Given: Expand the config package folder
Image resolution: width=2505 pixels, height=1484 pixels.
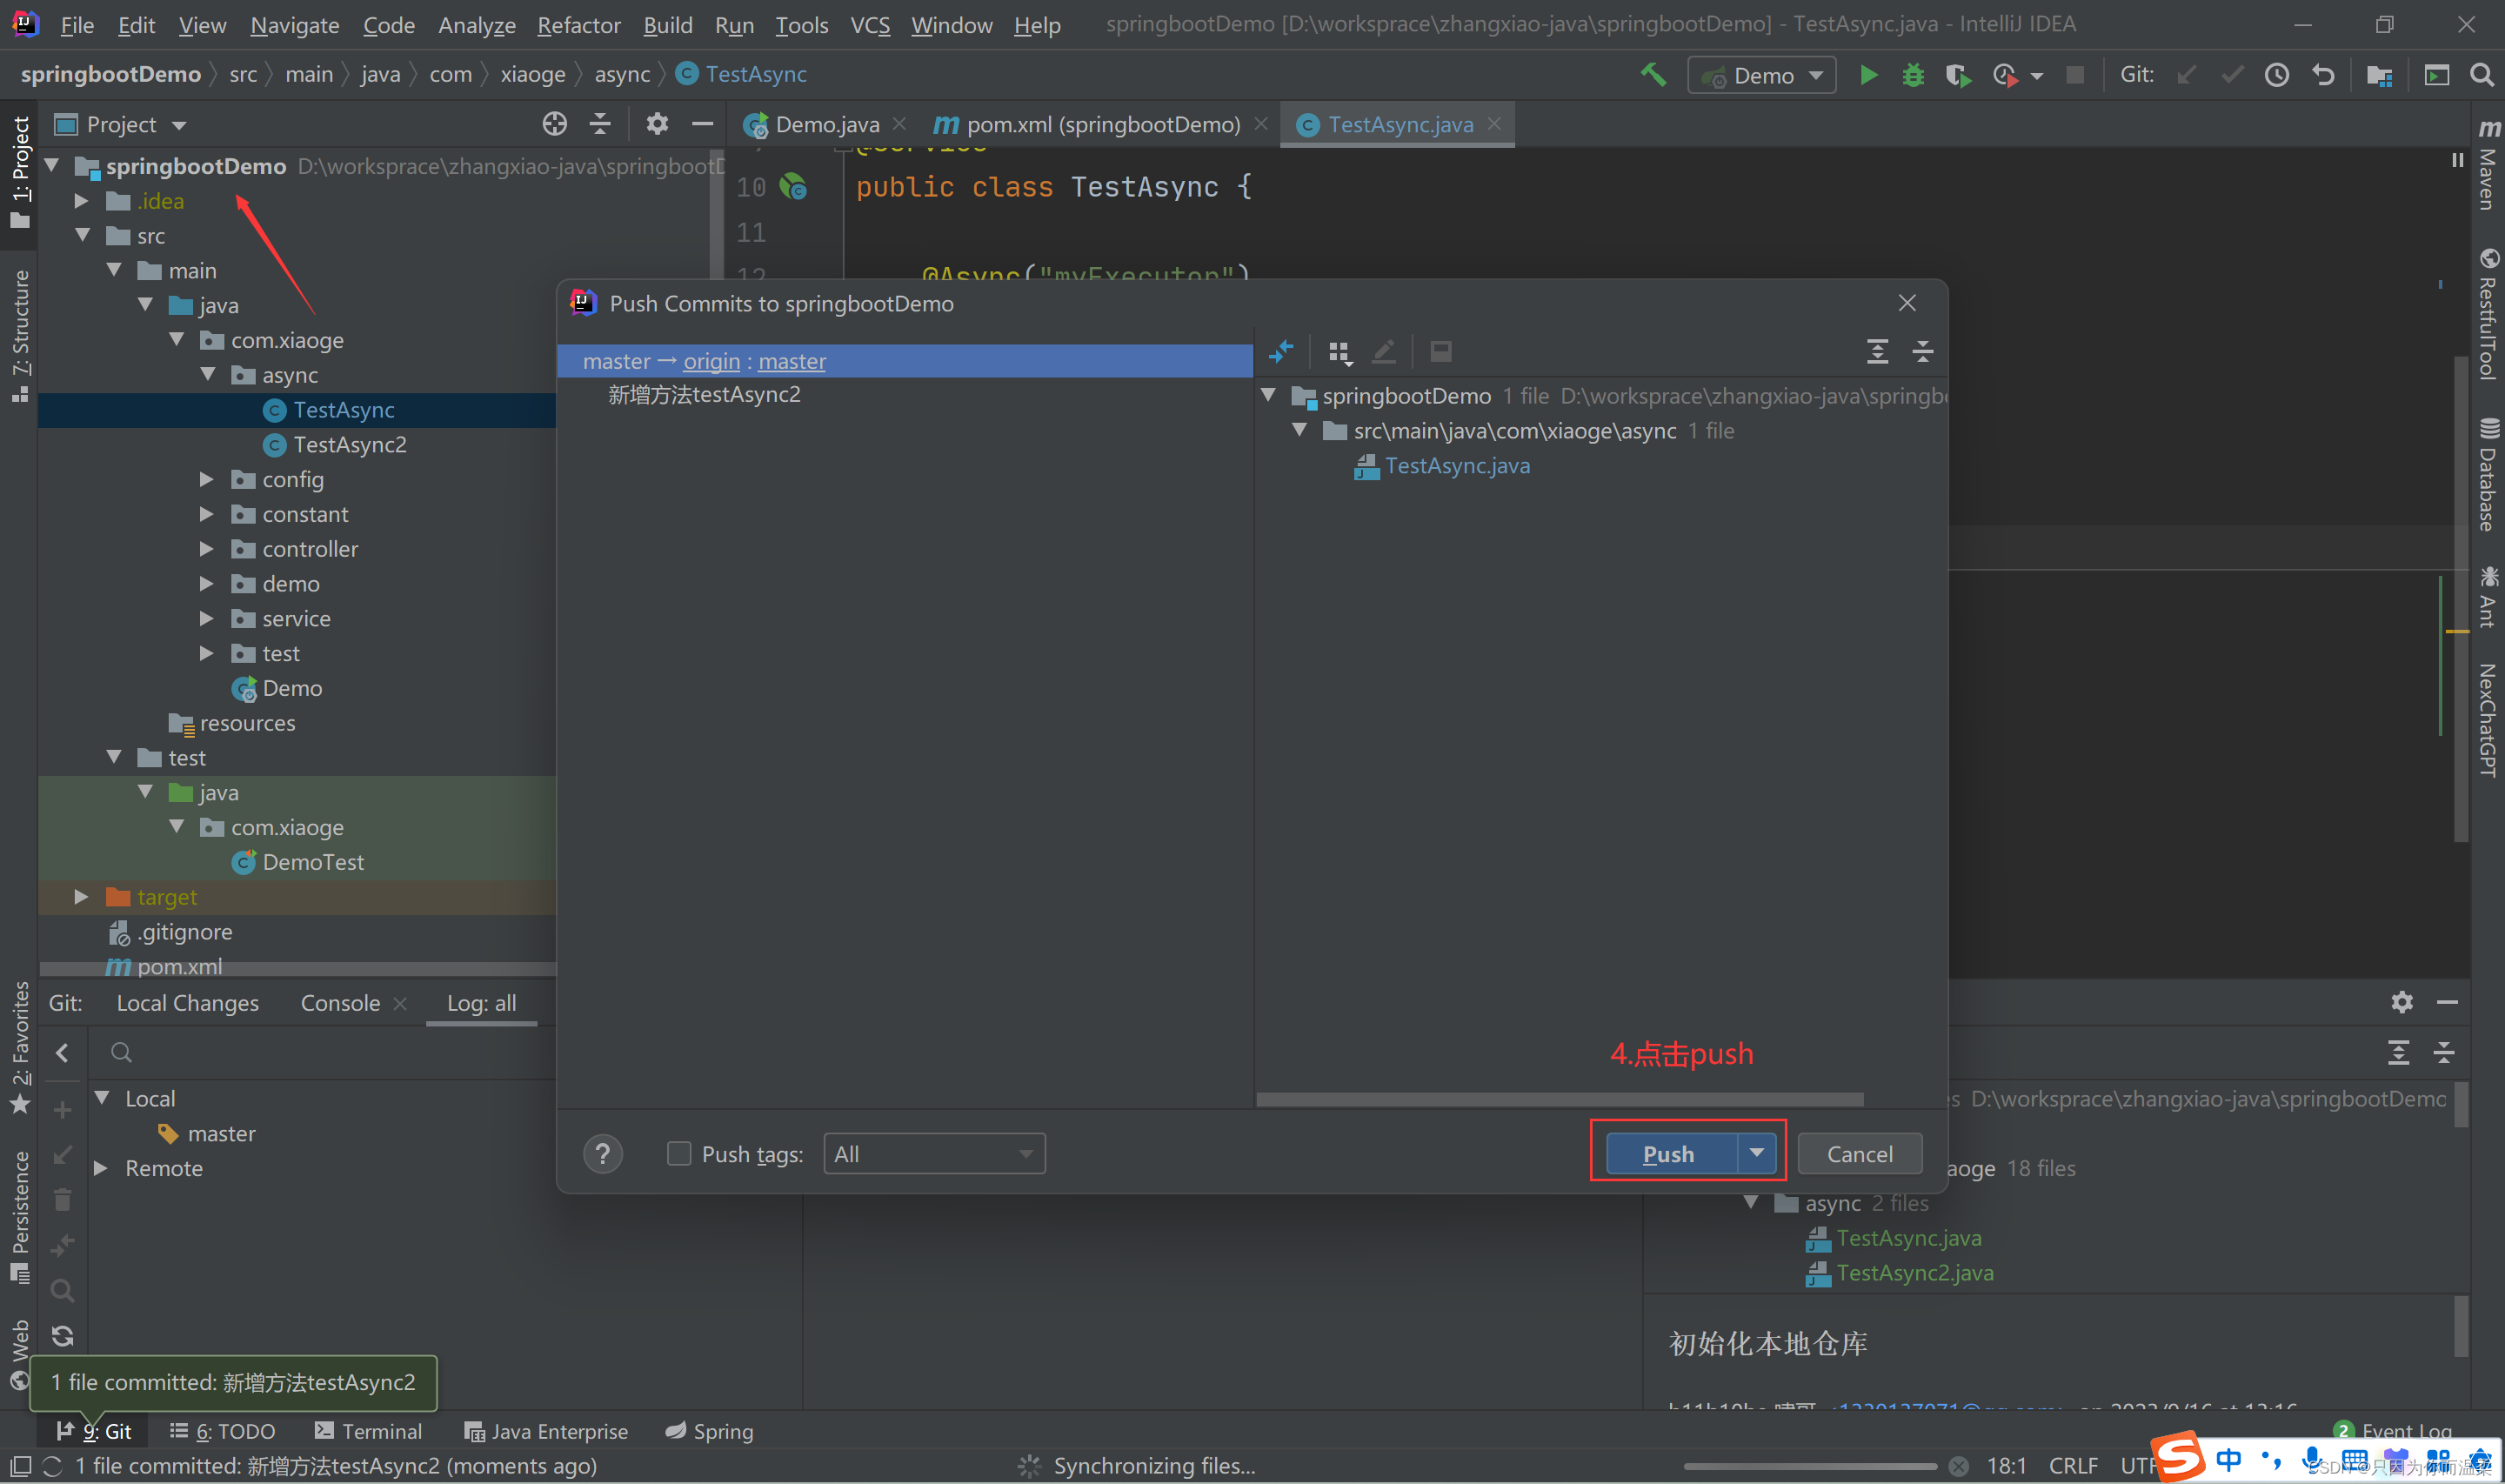Looking at the screenshot, I should [206, 480].
